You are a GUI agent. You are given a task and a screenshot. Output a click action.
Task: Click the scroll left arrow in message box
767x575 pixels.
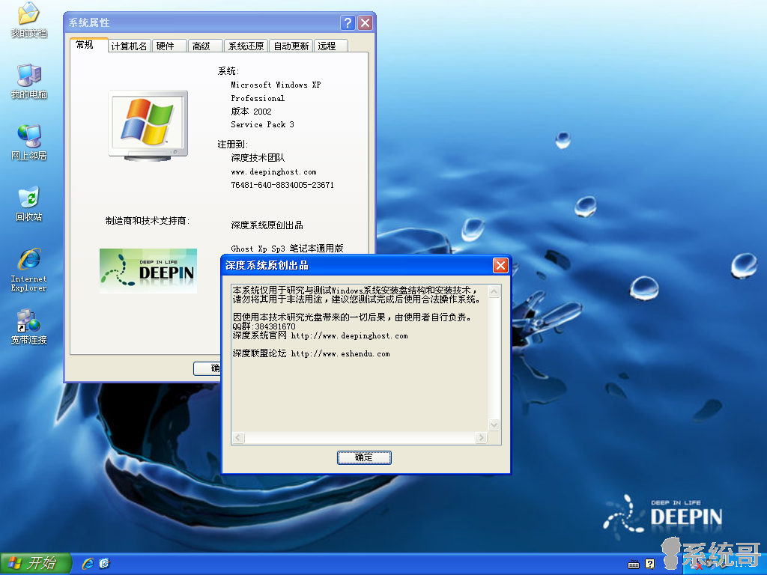(x=238, y=437)
